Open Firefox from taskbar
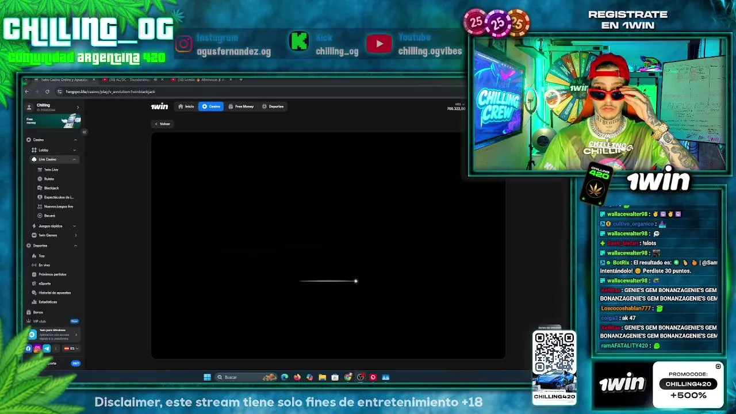The height and width of the screenshot is (414, 736). 297,377
